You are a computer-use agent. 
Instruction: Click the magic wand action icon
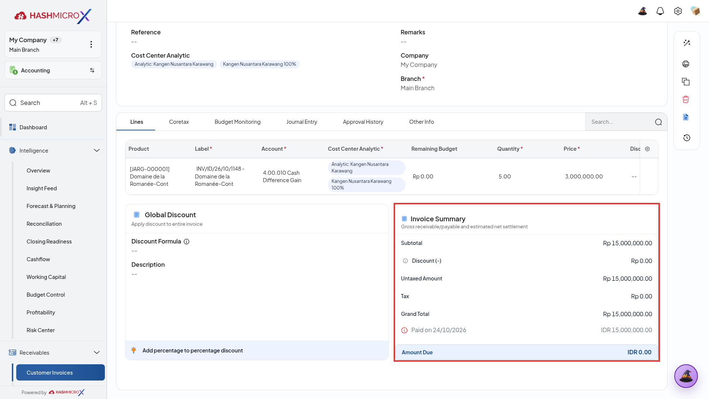coord(686,43)
